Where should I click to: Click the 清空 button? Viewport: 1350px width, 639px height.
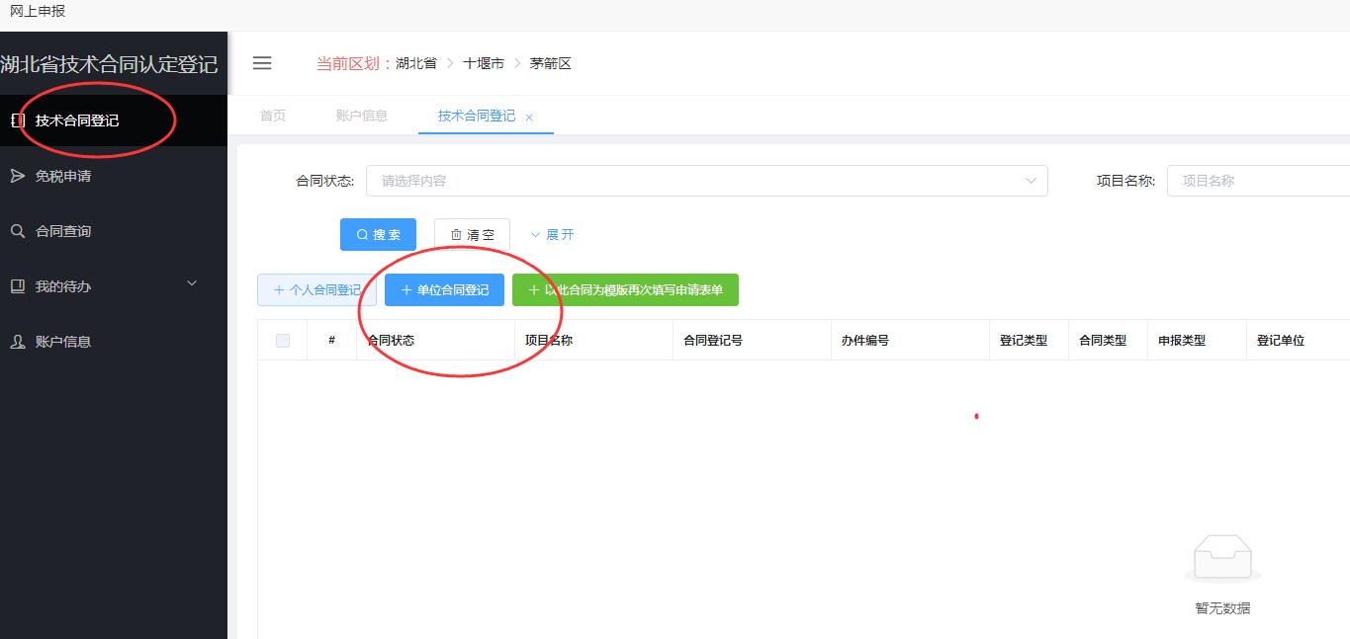pos(472,235)
